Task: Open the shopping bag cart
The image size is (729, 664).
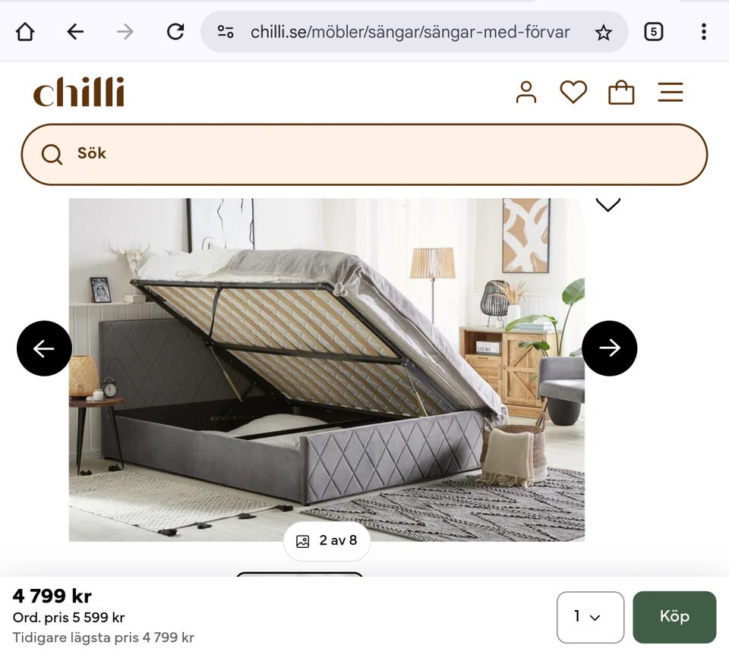Action: 621,92
